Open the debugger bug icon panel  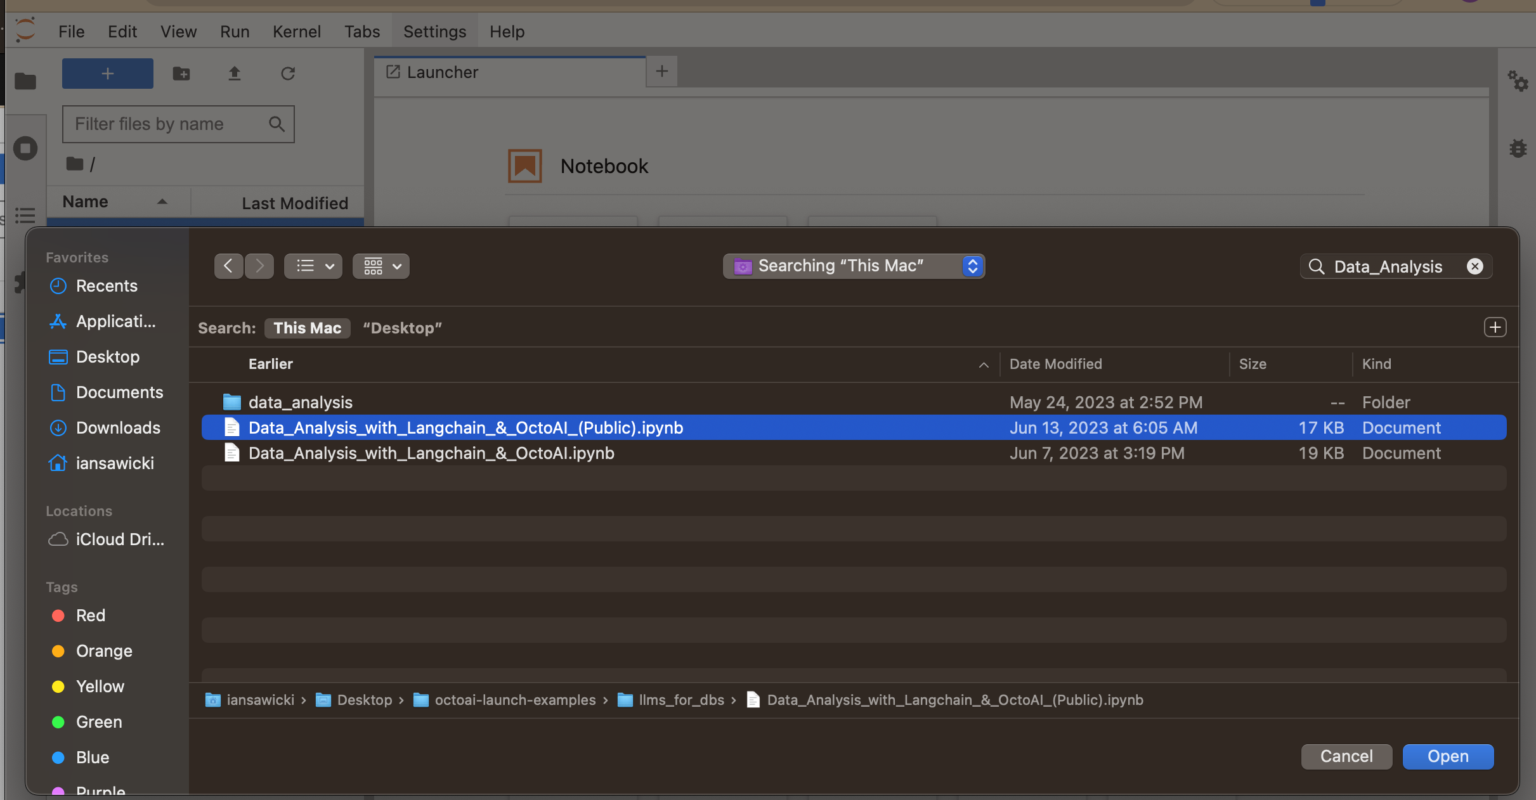(1518, 148)
